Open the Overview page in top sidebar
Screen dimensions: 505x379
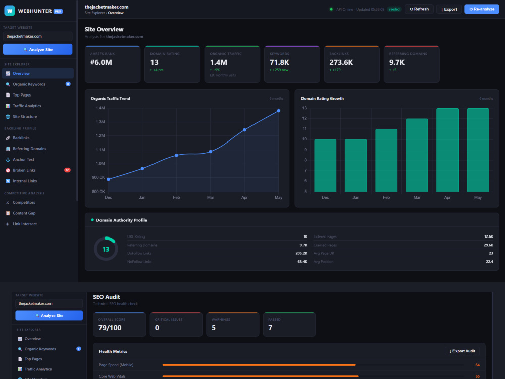point(38,73)
